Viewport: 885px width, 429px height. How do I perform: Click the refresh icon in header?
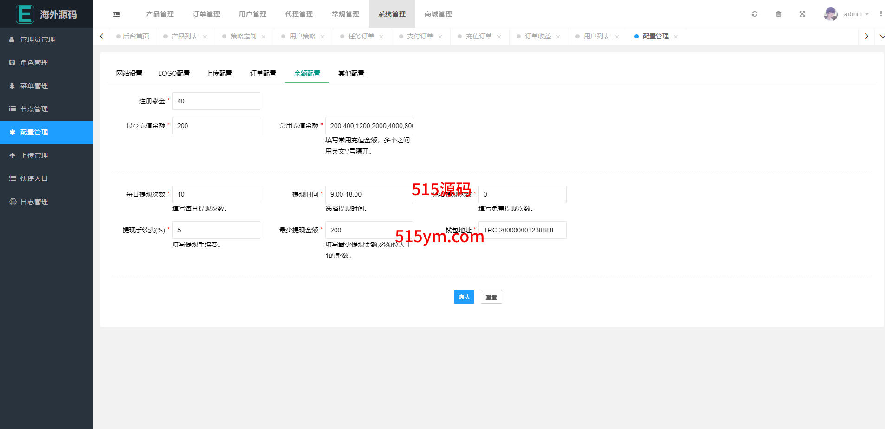click(x=755, y=14)
